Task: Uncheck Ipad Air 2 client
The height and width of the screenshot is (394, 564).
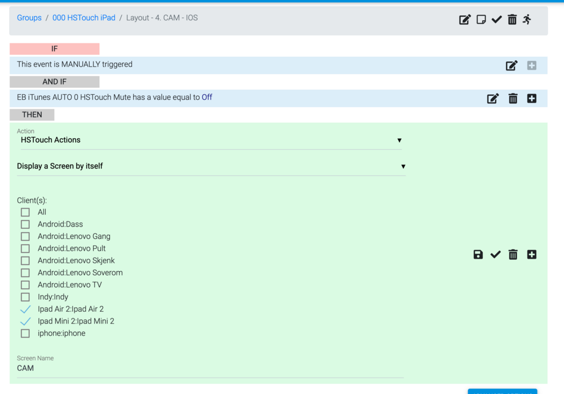Action: pyautogui.click(x=25, y=309)
